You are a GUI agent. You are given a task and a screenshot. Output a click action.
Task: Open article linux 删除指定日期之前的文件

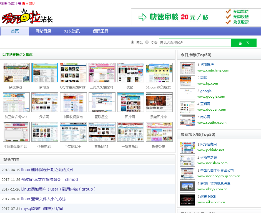tap(47, 170)
